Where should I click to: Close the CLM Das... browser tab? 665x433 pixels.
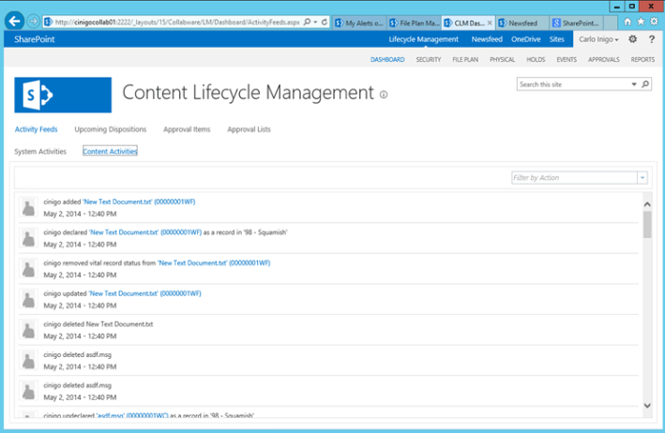[x=490, y=22]
